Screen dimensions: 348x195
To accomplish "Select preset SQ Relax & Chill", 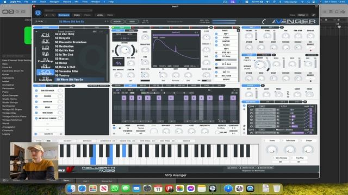I will [65, 67].
